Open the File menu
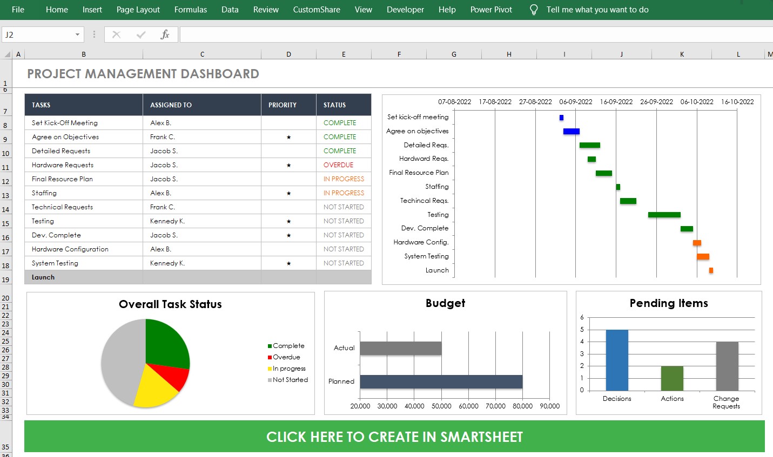773x457 pixels. tap(18, 10)
